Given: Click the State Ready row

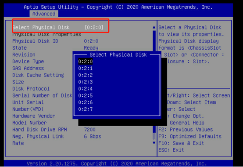Looking at the screenshot, I should click(55, 48).
